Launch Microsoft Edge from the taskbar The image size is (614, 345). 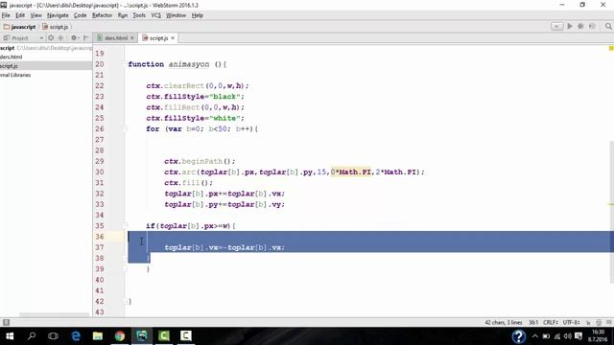click(x=76, y=336)
